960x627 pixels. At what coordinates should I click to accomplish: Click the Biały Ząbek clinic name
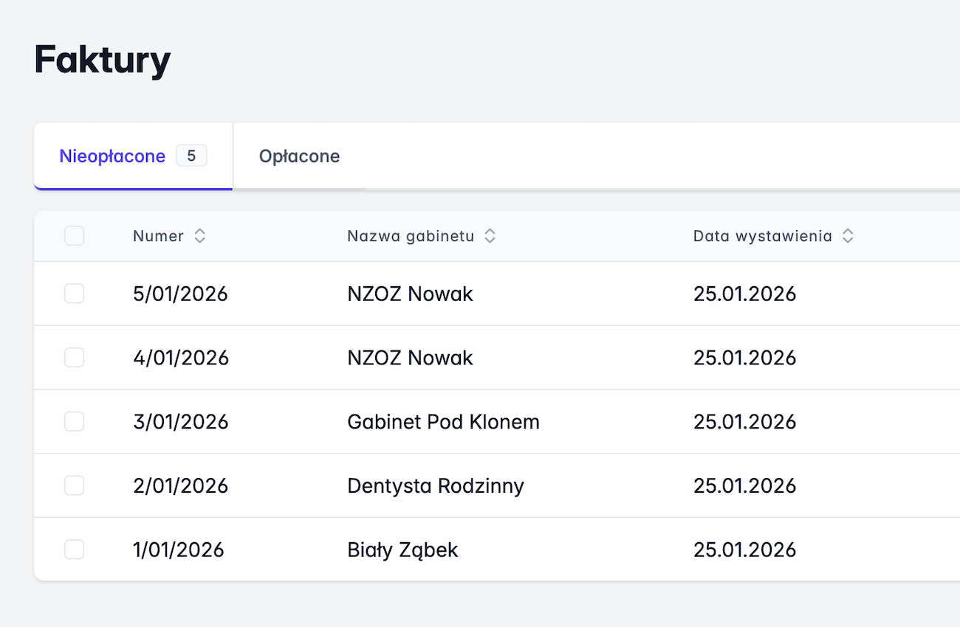(x=402, y=550)
